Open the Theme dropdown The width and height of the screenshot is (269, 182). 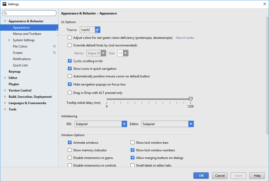pyautogui.click(x=90, y=30)
